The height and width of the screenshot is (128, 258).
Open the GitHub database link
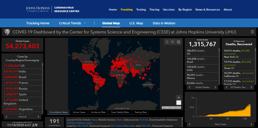coord(71,123)
